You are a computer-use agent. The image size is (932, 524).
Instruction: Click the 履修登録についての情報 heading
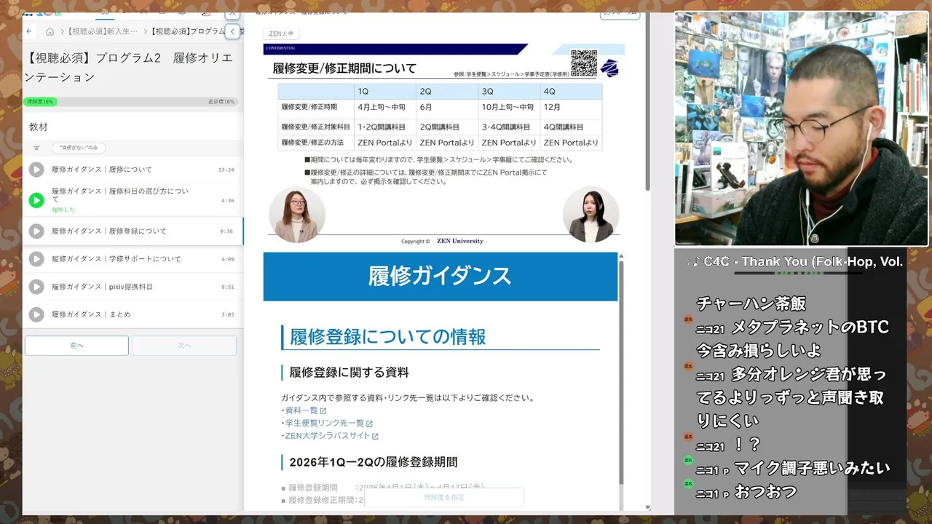coord(388,337)
